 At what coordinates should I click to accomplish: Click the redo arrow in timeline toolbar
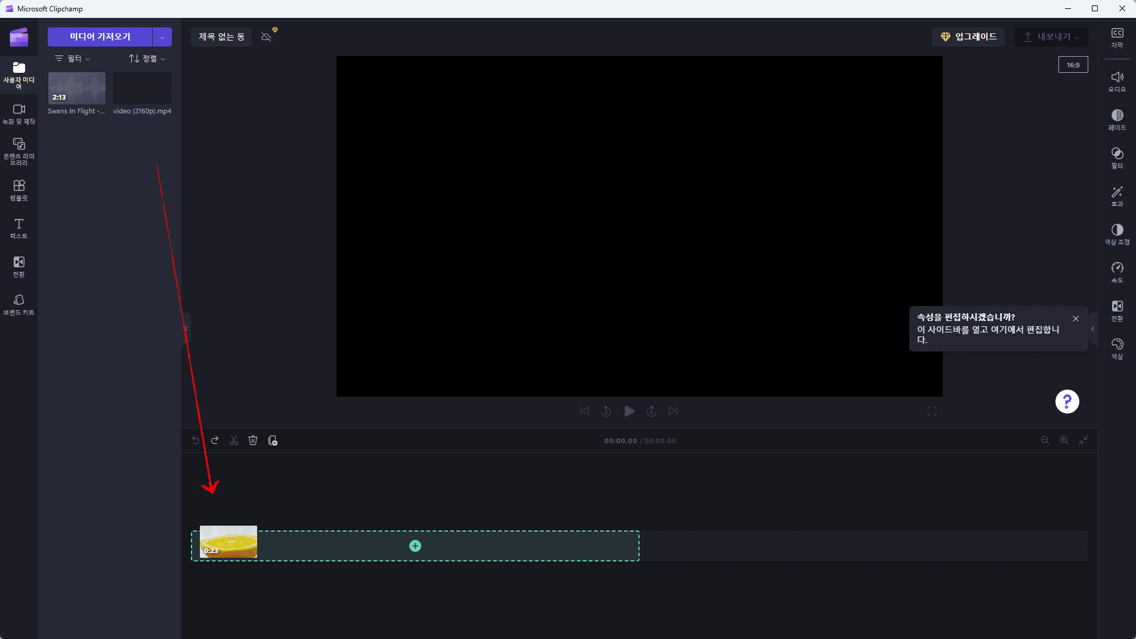tap(215, 440)
